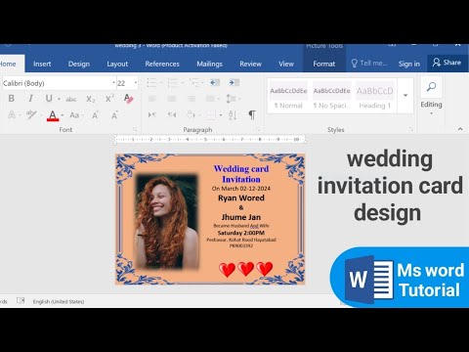Toggle Subscript formatting
The image size is (469, 352).
[91, 99]
